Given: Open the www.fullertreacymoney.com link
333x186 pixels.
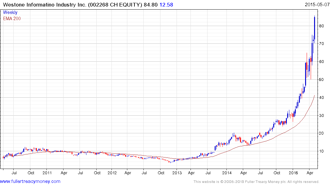Looking at the screenshot, I should 30,181.
